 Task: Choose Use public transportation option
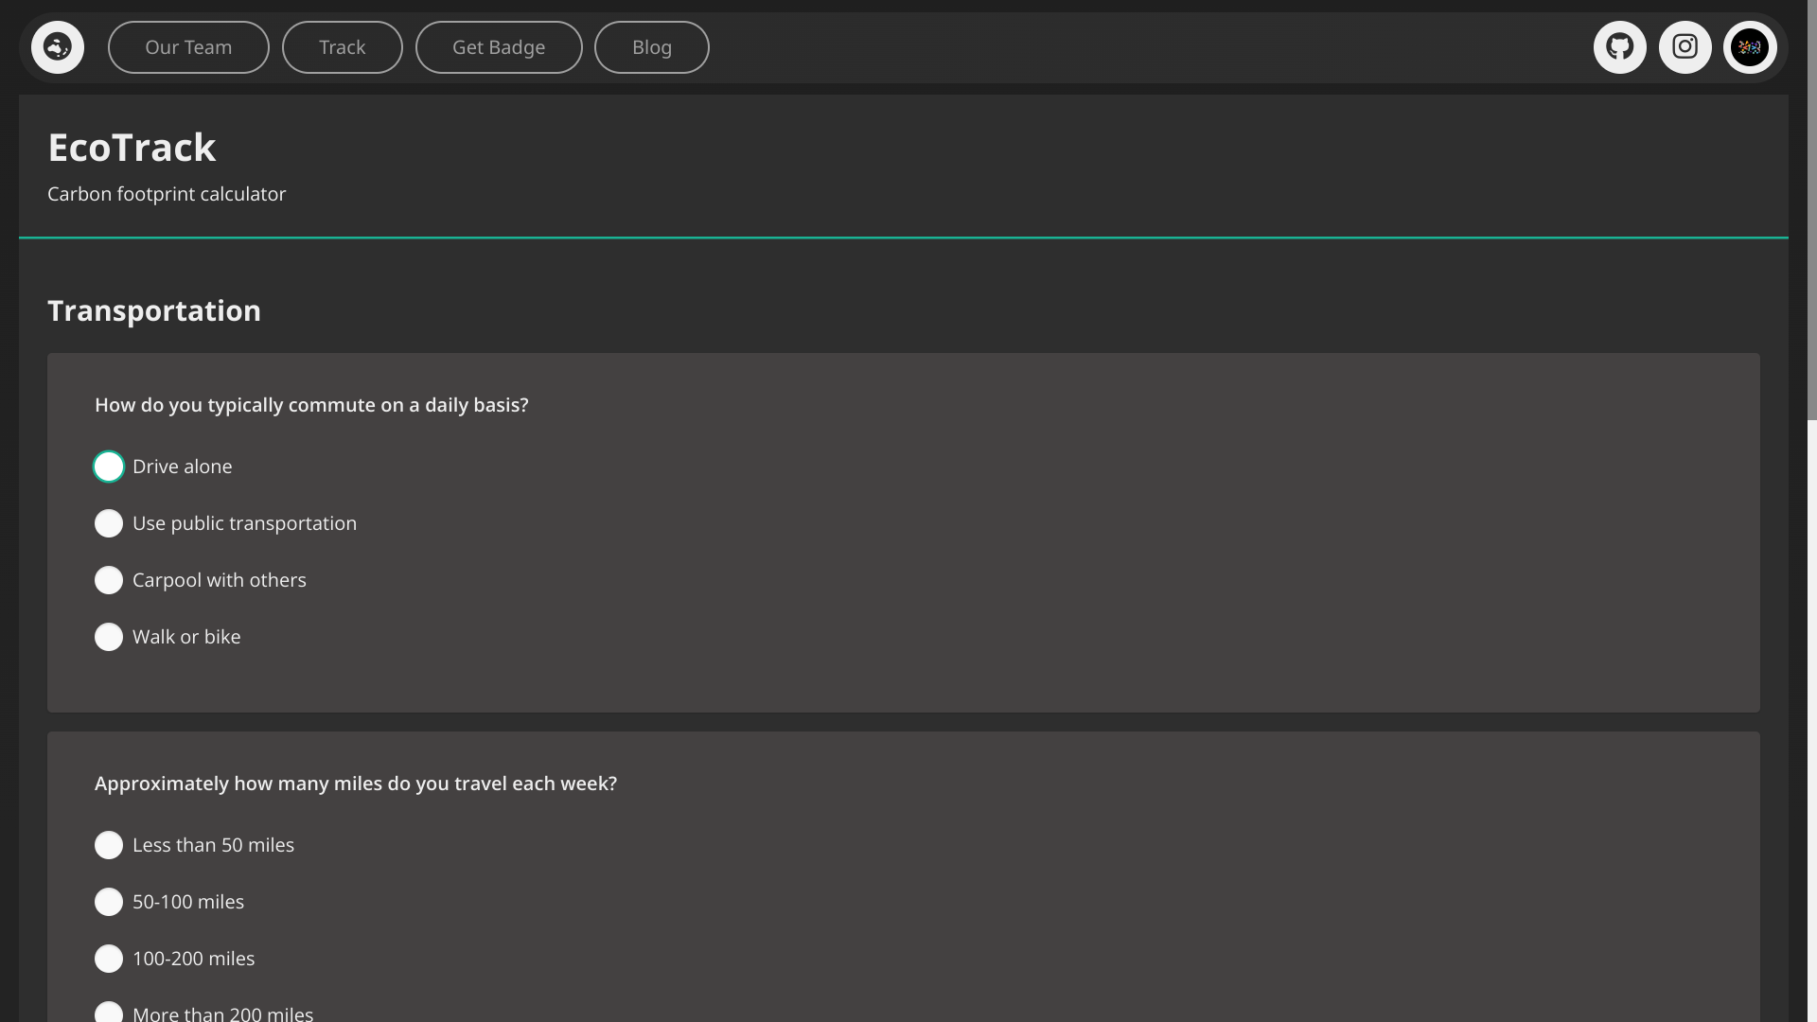tap(109, 523)
